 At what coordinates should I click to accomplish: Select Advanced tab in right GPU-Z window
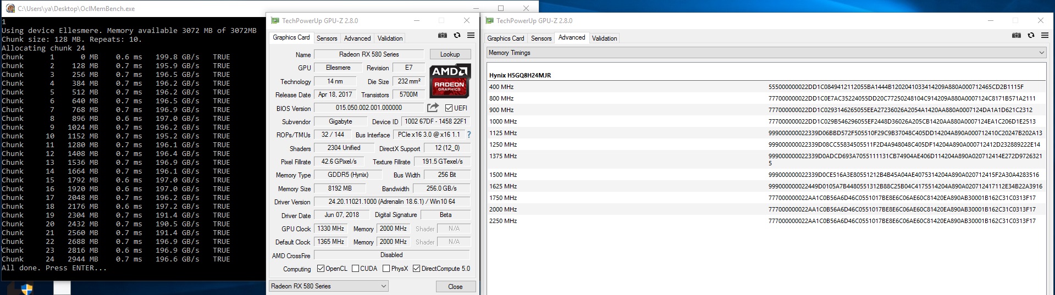572,37
